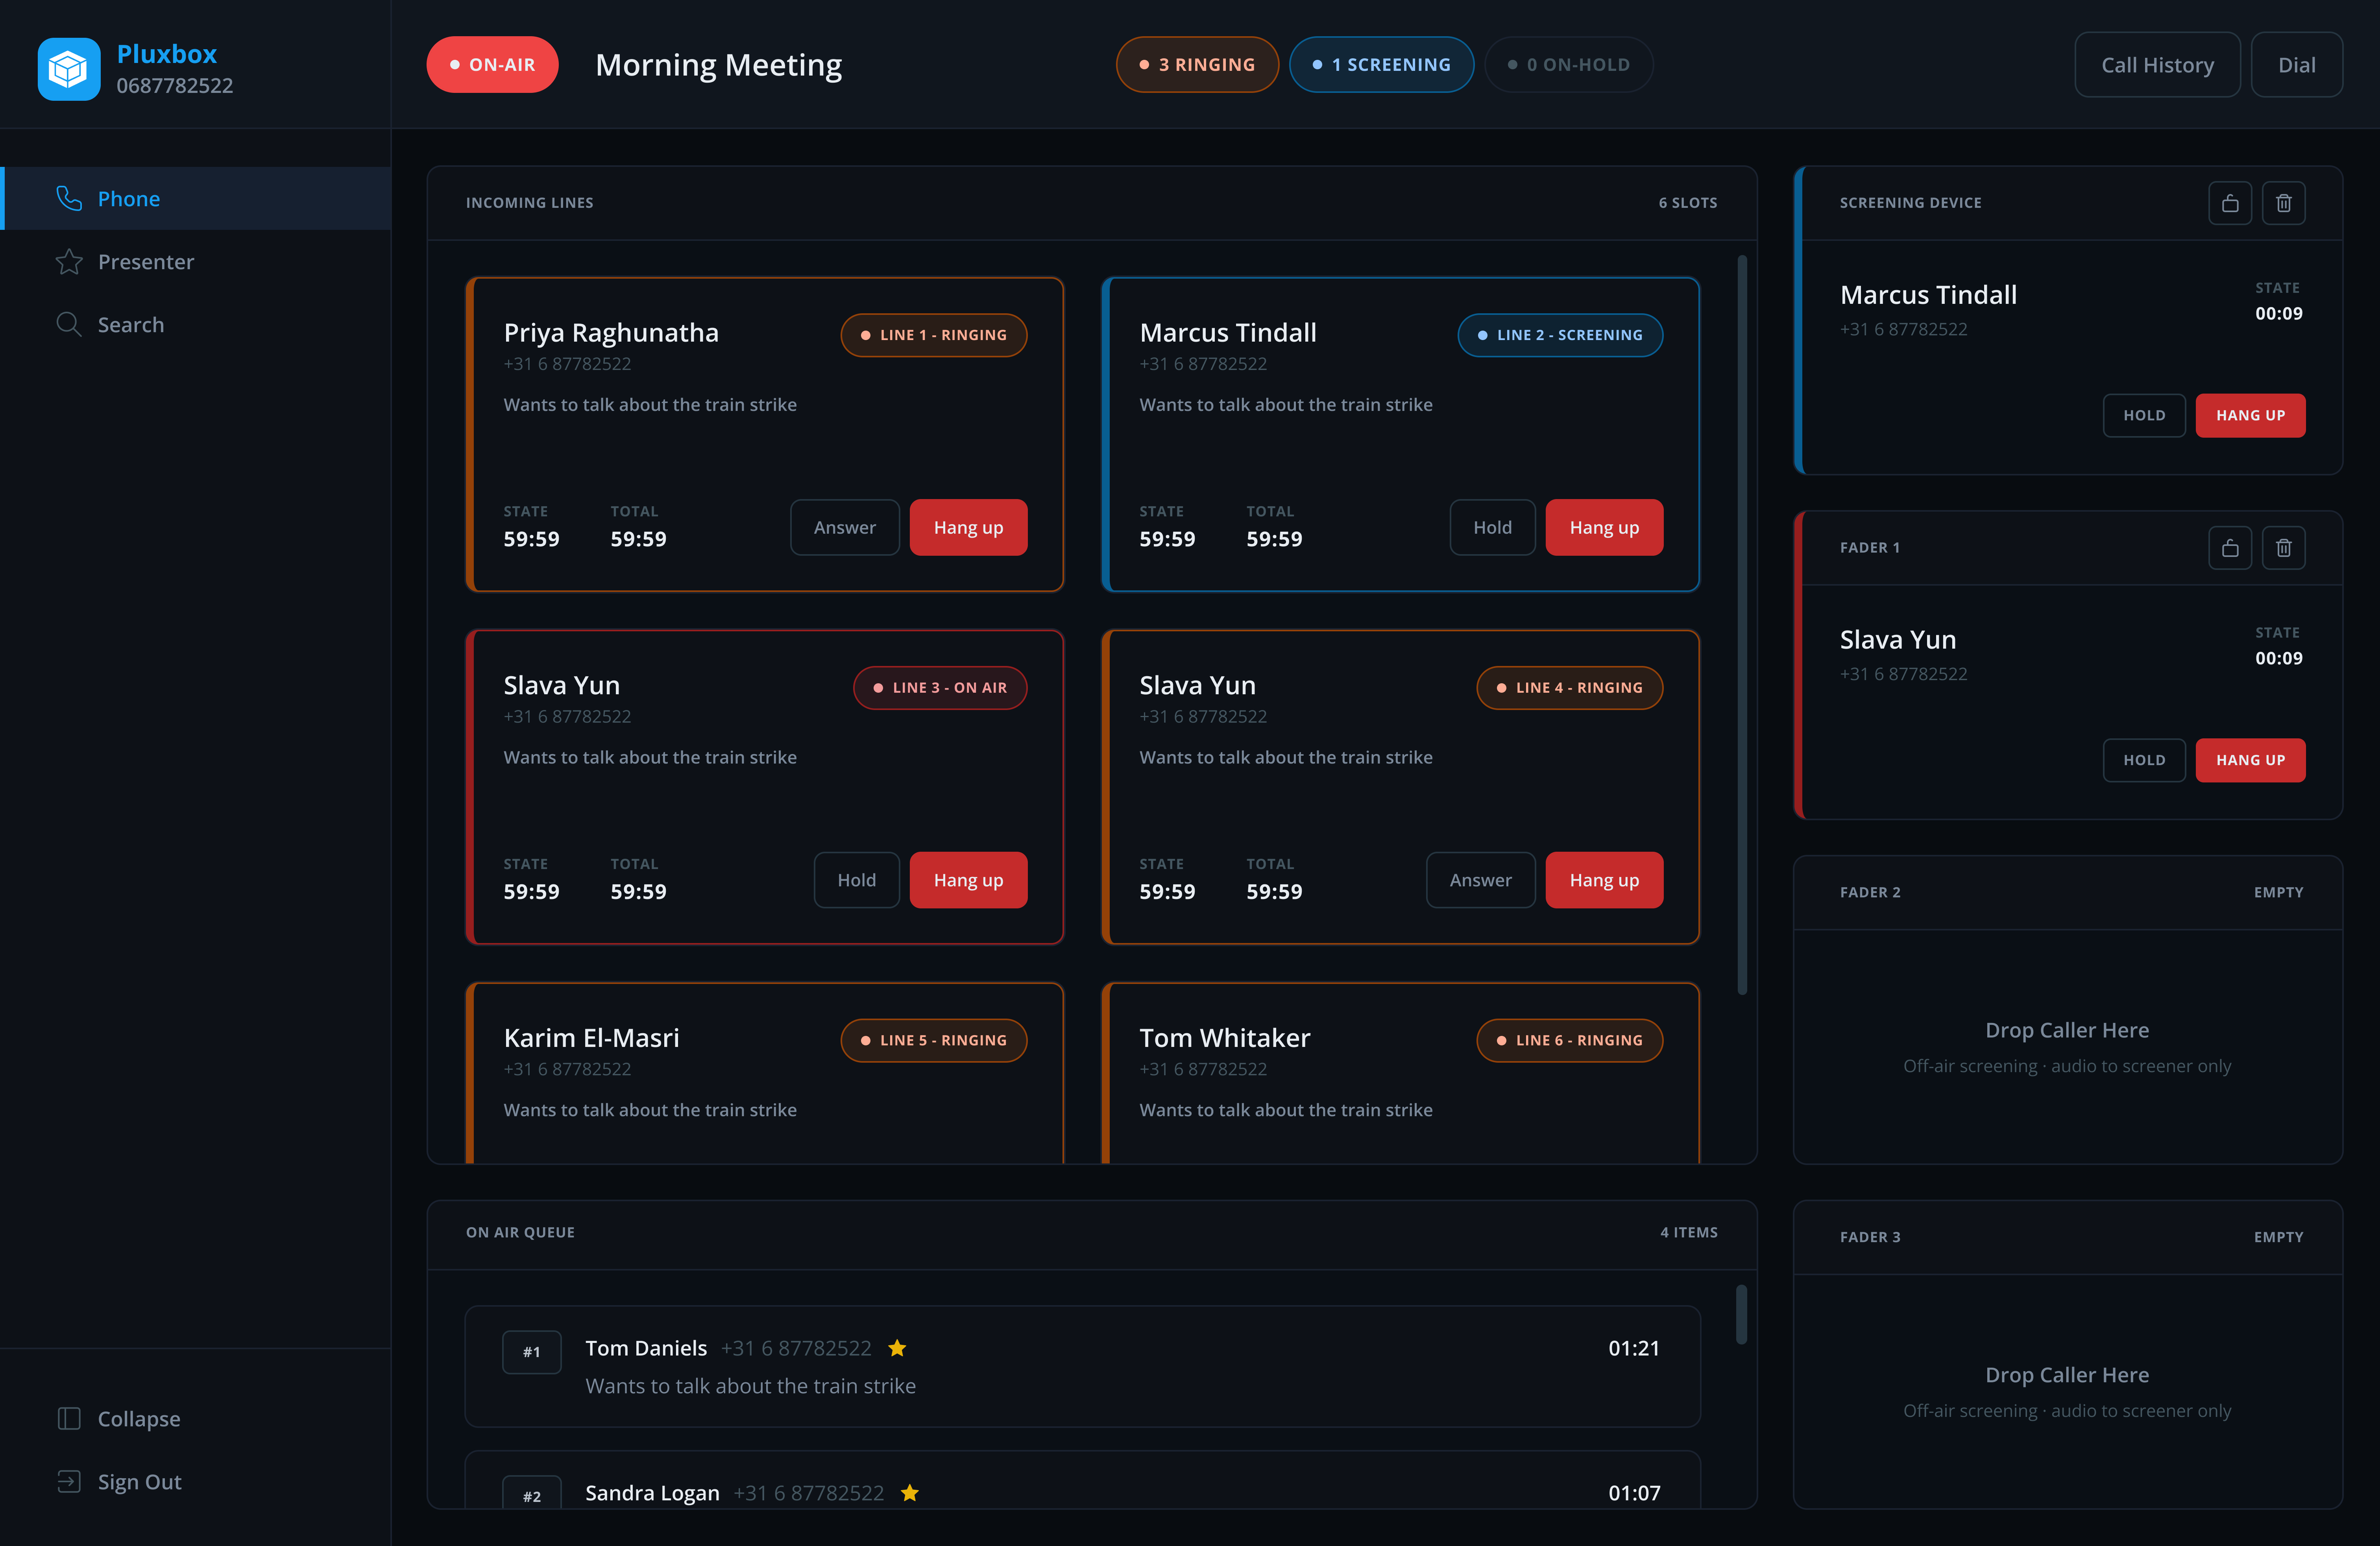Click Slava Yun name in Fader 1
This screenshot has width=2380, height=1546.
tap(1897, 640)
